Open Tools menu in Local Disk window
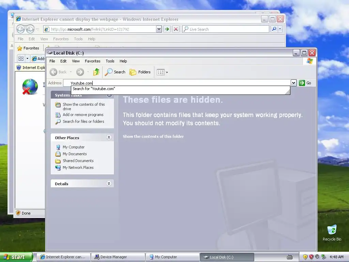Screen dimensions: 349x262 [x=110, y=61]
